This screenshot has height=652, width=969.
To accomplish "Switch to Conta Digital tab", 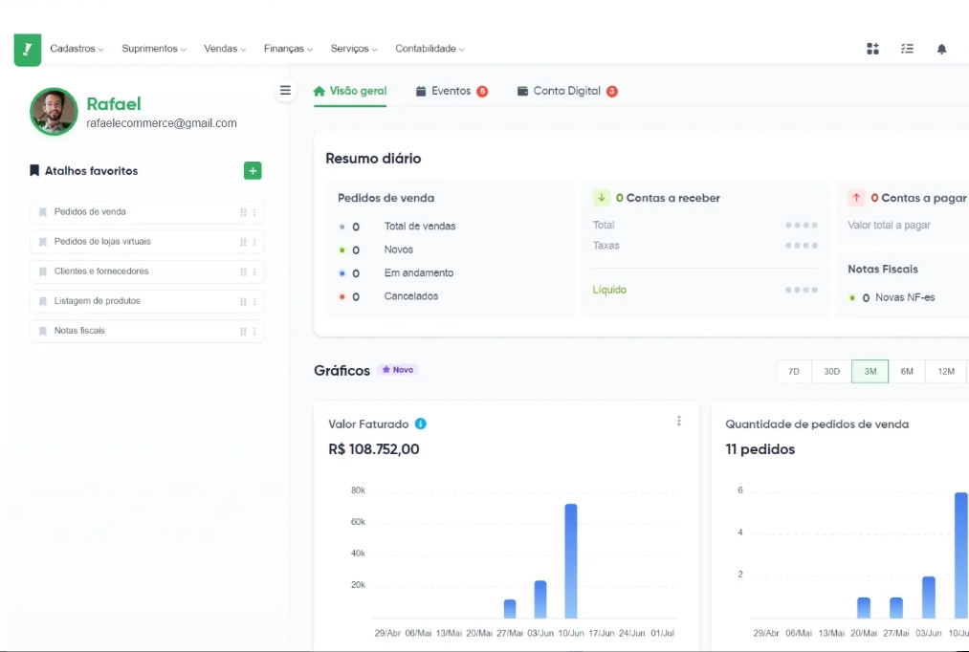I will tap(567, 92).
